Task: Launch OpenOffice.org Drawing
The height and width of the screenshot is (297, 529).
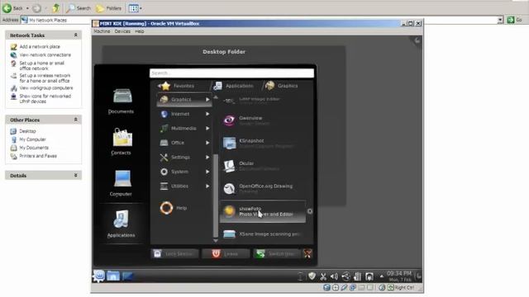Action: pyautogui.click(x=263, y=188)
